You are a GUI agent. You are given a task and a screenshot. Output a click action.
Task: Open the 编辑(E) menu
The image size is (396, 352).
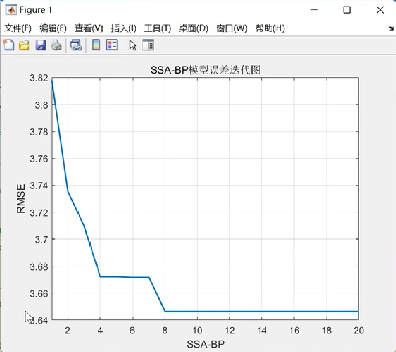click(53, 28)
